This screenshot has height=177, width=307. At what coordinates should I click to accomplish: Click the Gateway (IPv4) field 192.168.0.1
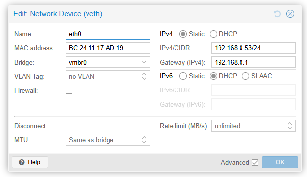(x=253, y=62)
